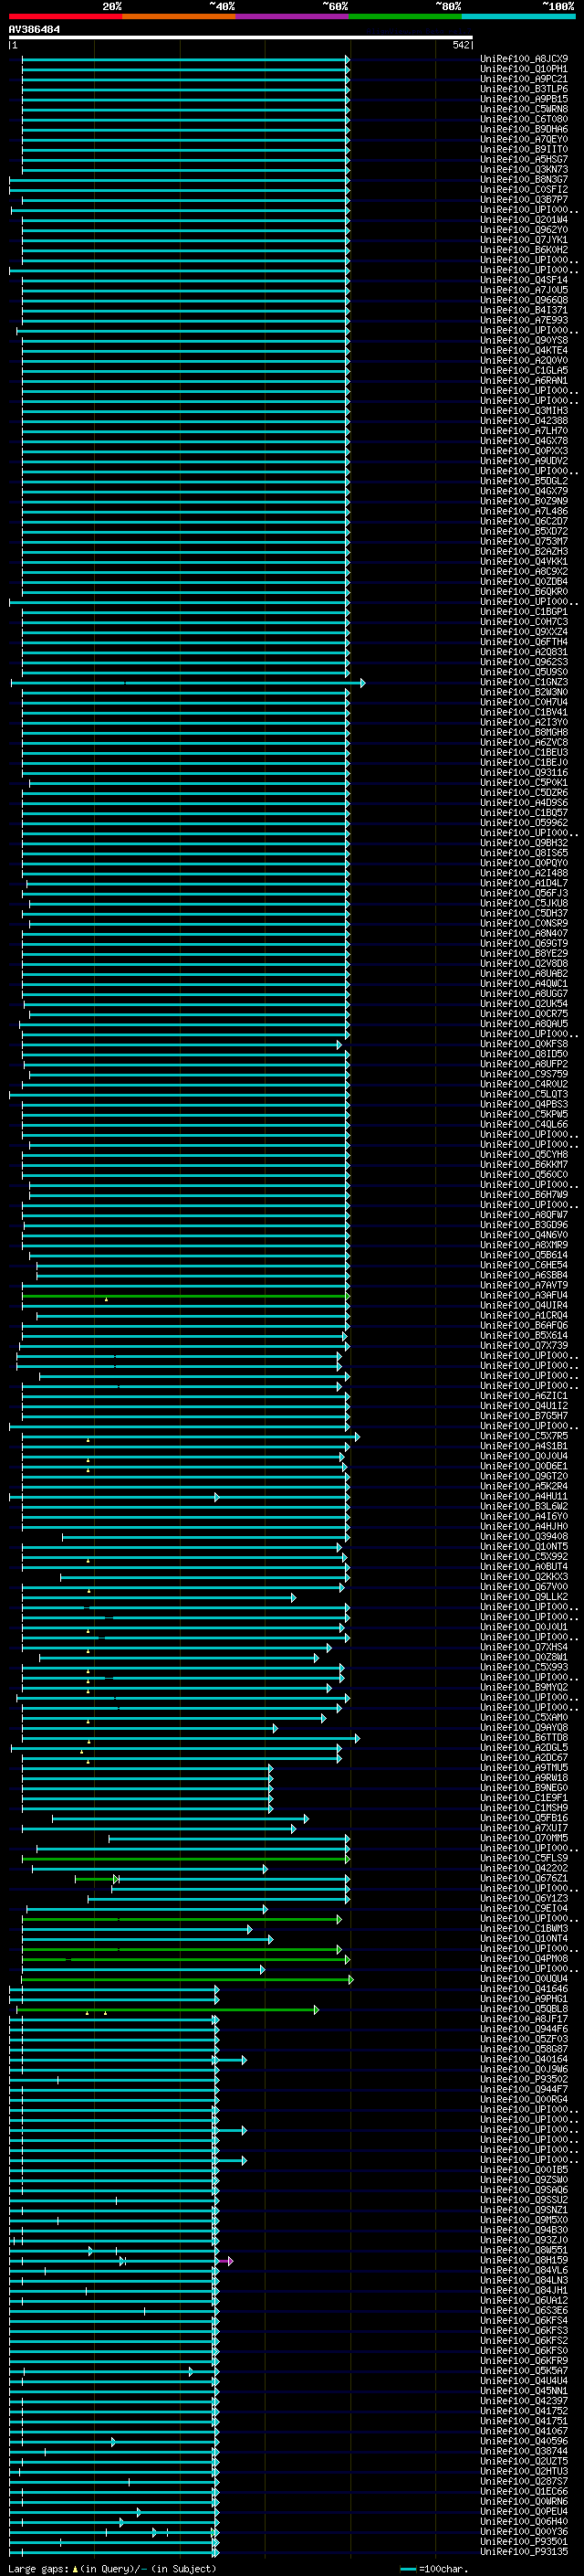Viewport: 584px width, 2576px height.
Task: Click the 542 end-position label
Action: (x=460, y=45)
